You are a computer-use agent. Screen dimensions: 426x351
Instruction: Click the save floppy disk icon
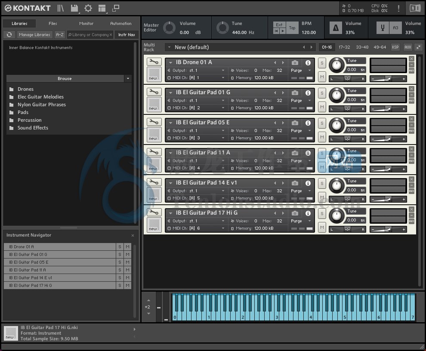(x=74, y=8)
